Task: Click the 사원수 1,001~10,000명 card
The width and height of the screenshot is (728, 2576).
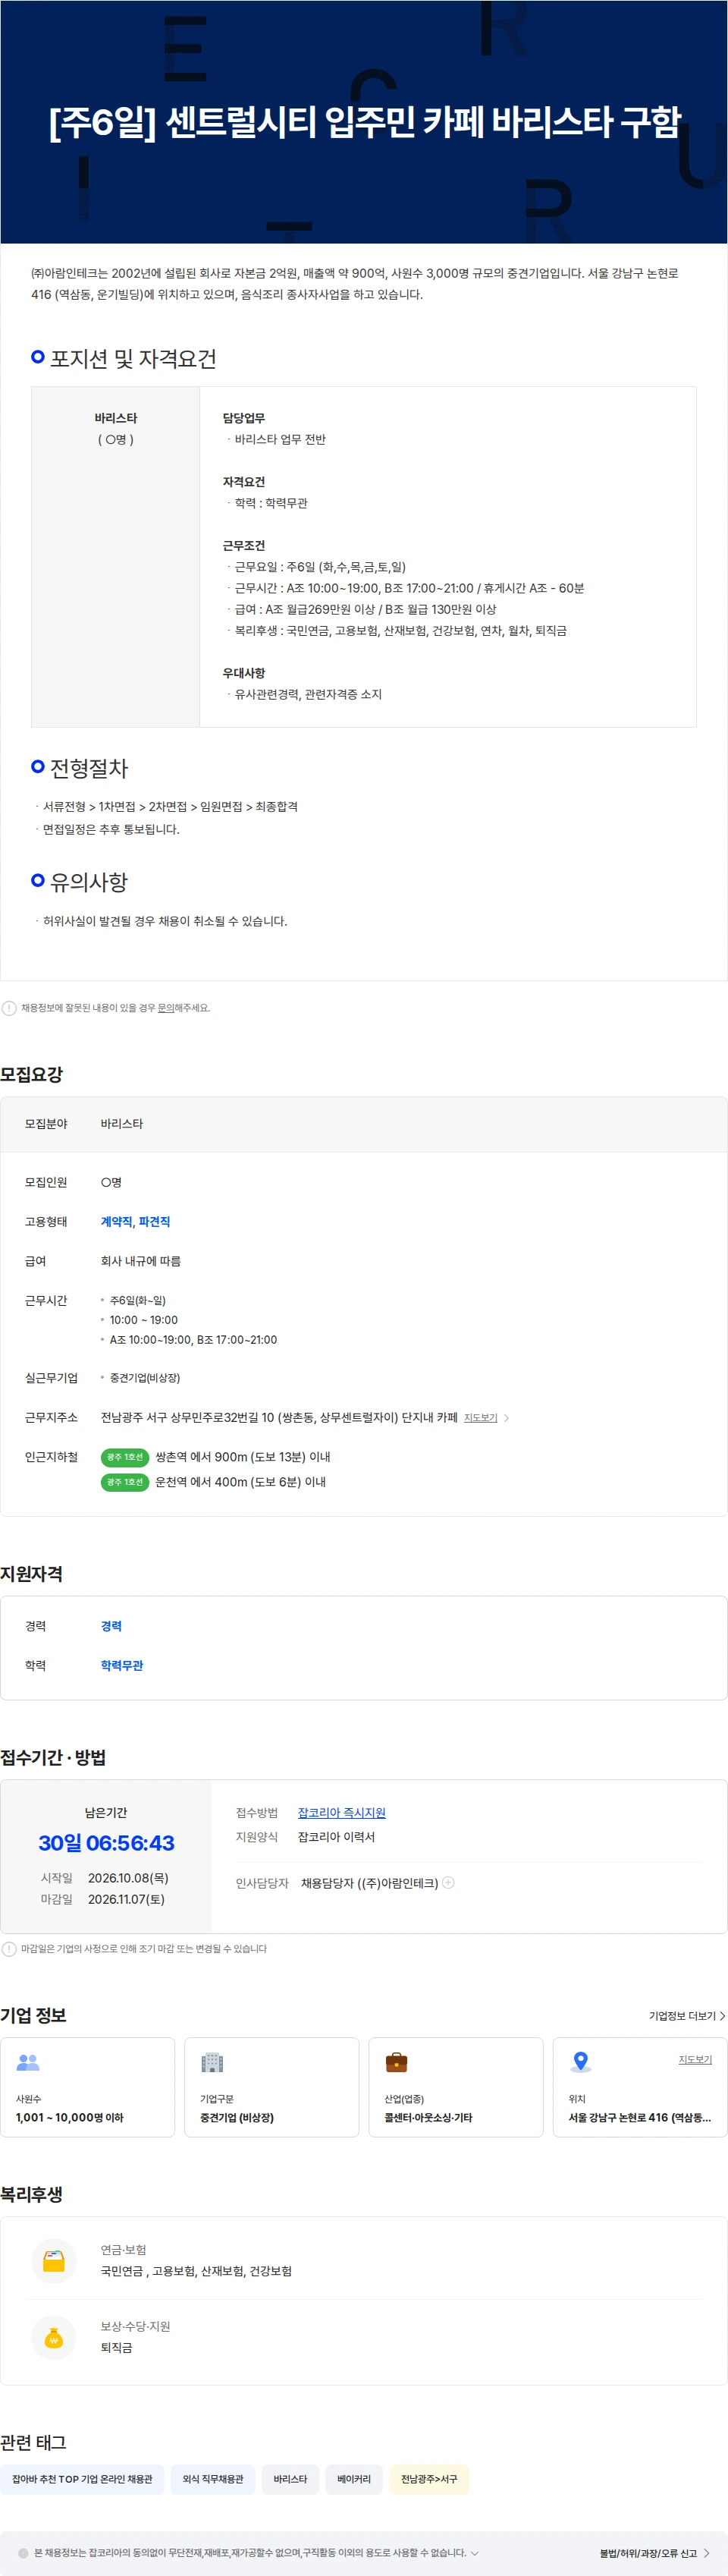Action: coord(87,2087)
